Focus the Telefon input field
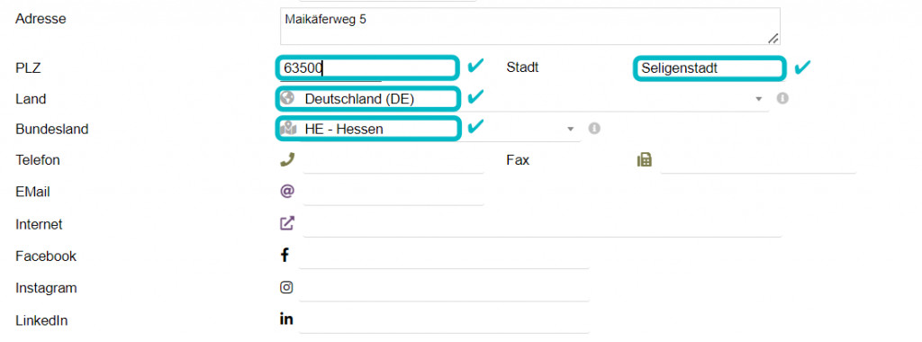 394,160
